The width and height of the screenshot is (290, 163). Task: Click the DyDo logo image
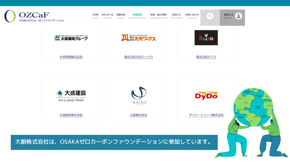pos(206,96)
